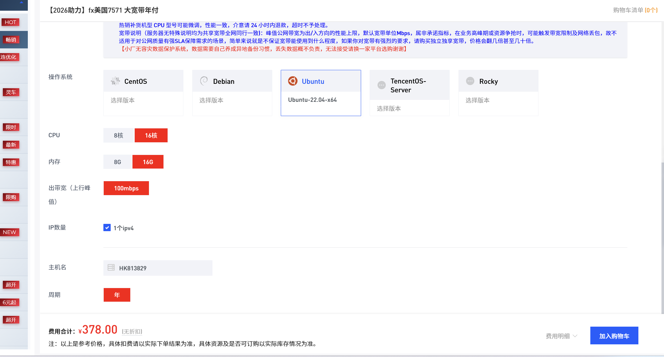Screen dimensions: 664x357
Task: Click the CentOS logo icon
Action: click(115, 81)
